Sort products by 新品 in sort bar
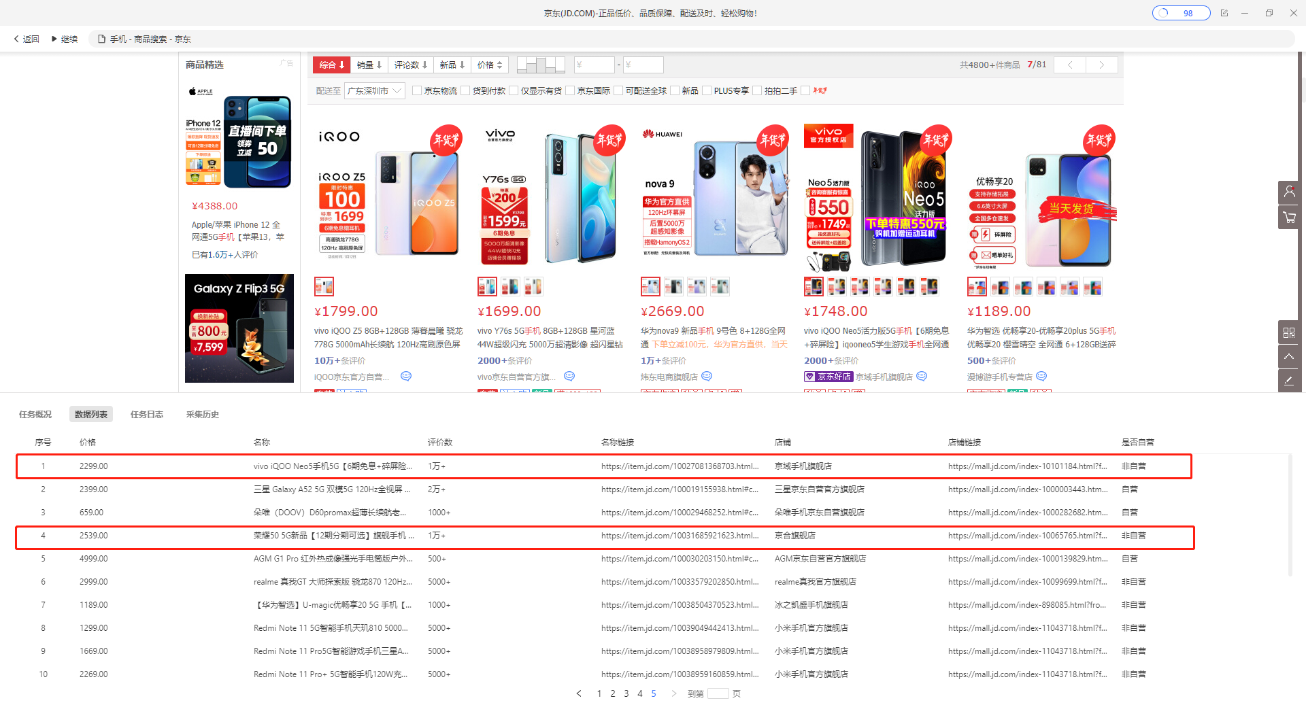 [452, 65]
